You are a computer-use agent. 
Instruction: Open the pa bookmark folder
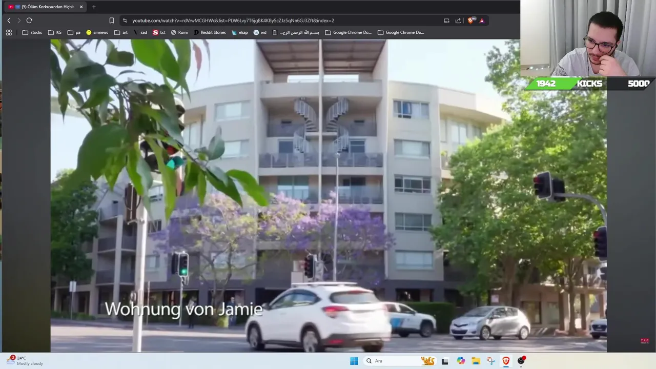74,32
